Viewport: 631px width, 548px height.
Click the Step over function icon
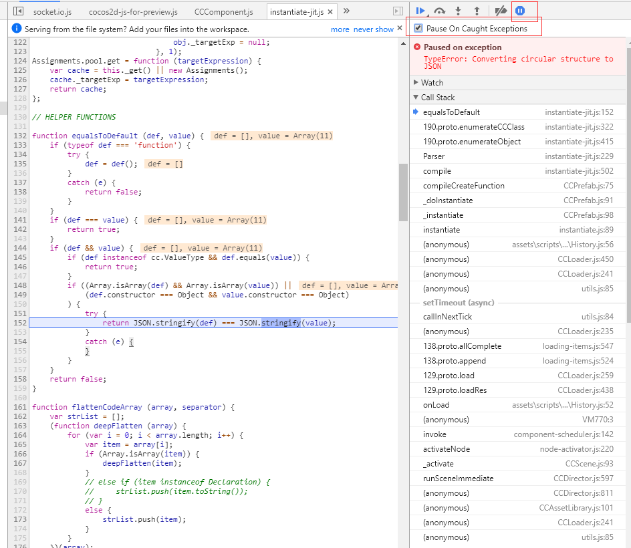(439, 11)
